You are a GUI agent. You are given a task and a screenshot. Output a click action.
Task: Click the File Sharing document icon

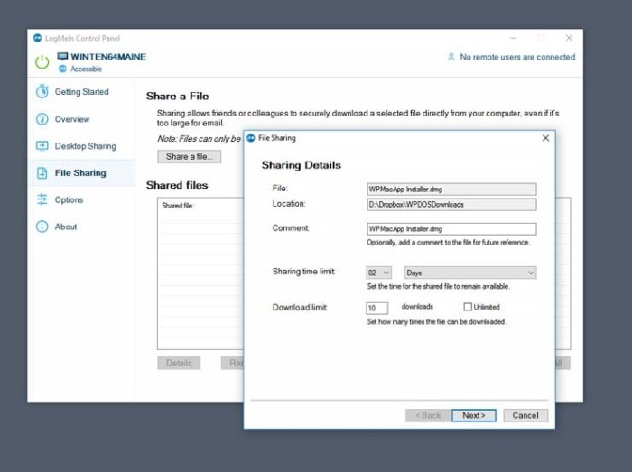pyautogui.click(x=42, y=172)
